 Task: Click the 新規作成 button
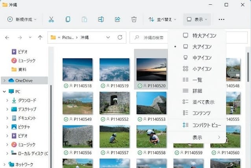coord(22,19)
